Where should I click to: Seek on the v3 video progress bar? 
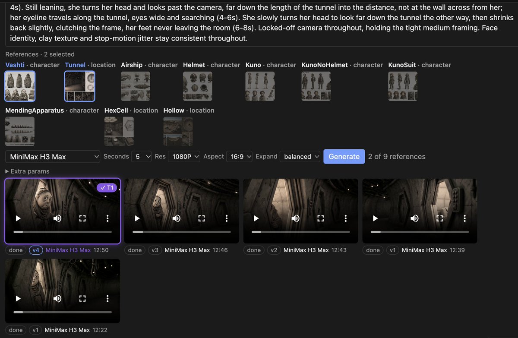coord(181,232)
